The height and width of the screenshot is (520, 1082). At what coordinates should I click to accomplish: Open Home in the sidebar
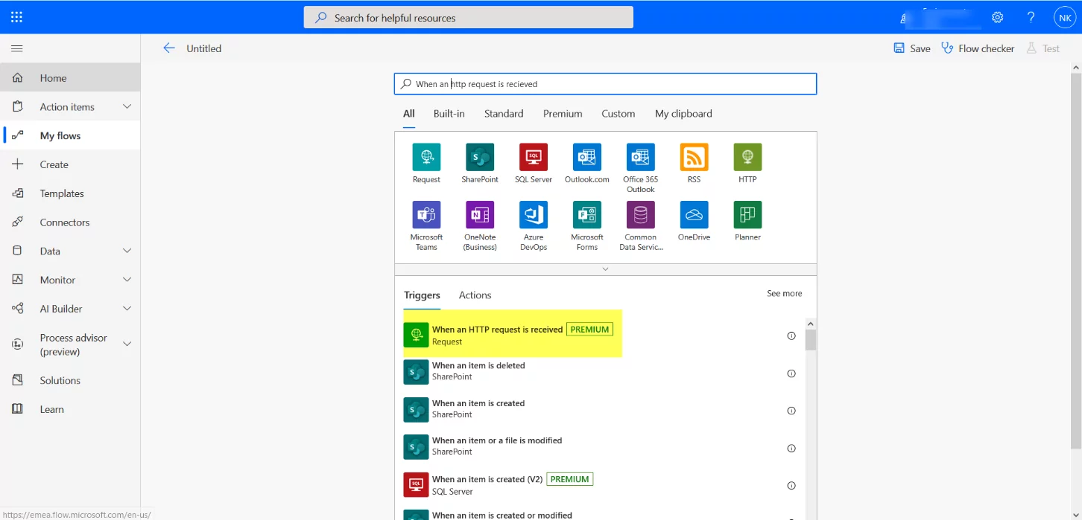[x=70, y=77]
